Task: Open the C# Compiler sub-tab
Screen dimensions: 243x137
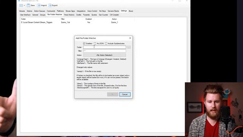Action: [114, 15]
